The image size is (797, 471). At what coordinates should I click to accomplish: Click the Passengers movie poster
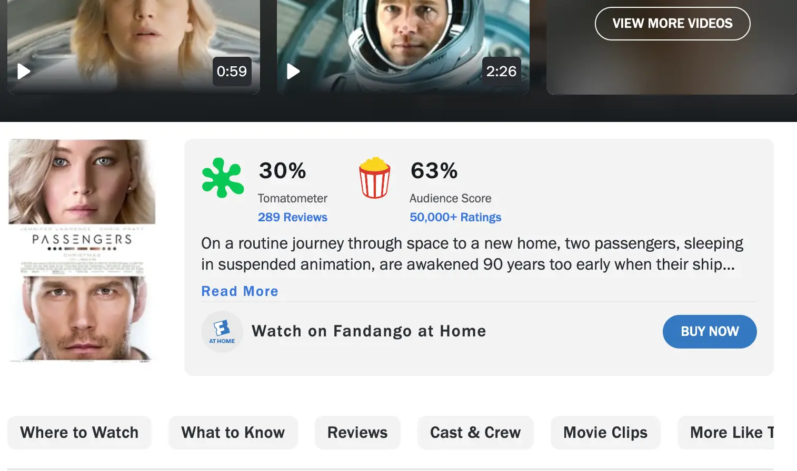point(82,252)
